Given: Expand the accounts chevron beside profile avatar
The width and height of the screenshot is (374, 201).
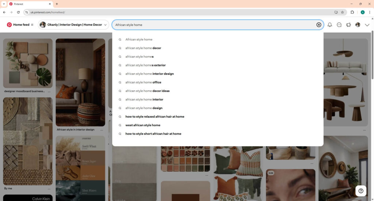Looking at the screenshot, I should pyautogui.click(x=367, y=25).
